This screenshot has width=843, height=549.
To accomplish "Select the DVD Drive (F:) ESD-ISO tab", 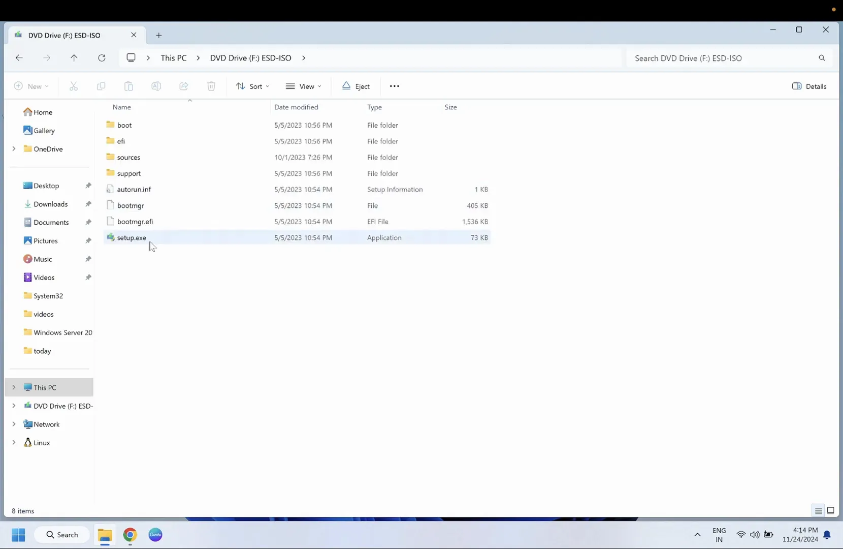I will [x=77, y=35].
